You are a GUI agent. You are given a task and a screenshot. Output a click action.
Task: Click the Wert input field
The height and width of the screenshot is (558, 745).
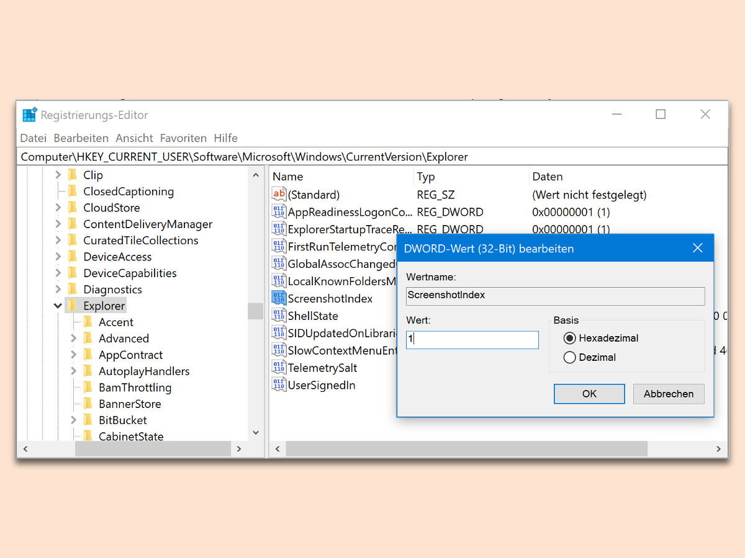472,340
